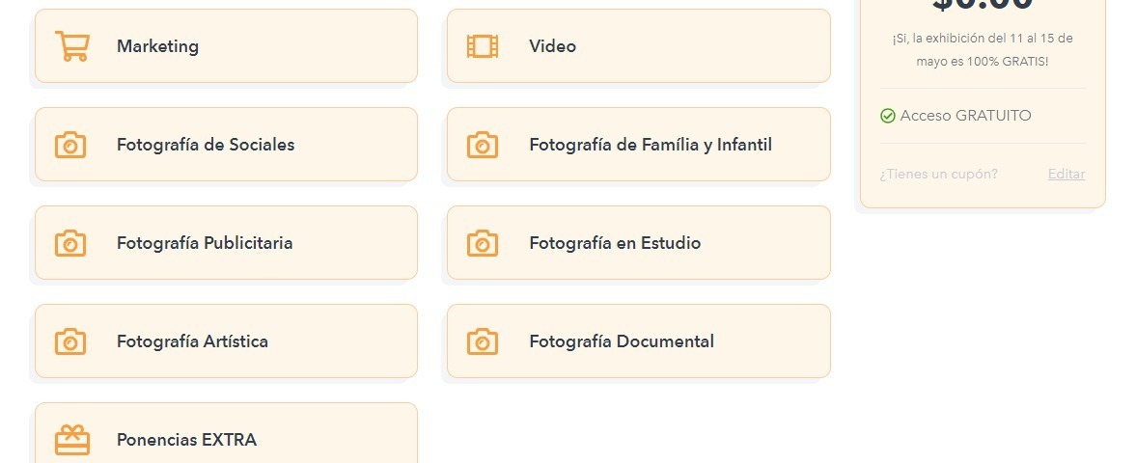The width and height of the screenshot is (1136, 463).
Task: Click the film strip icon beside Video
Action: (483, 46)
